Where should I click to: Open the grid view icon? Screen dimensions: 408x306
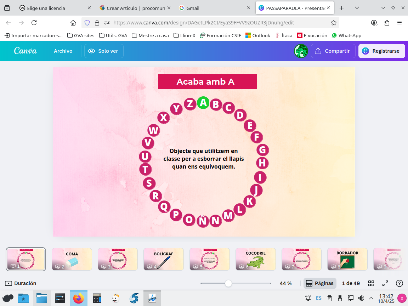(371, 283)
